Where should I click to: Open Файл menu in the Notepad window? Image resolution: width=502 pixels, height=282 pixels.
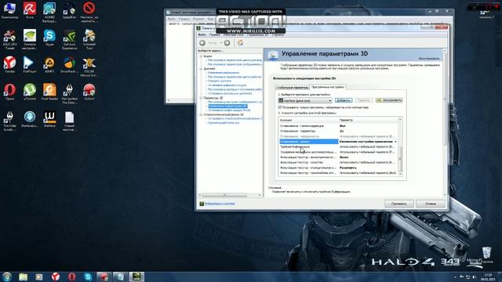click(x=171, y=19)
